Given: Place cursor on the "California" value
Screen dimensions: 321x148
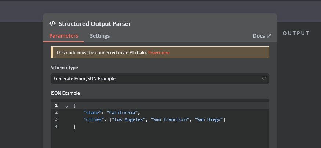Looking at the screenshot, I should [122, 113].
